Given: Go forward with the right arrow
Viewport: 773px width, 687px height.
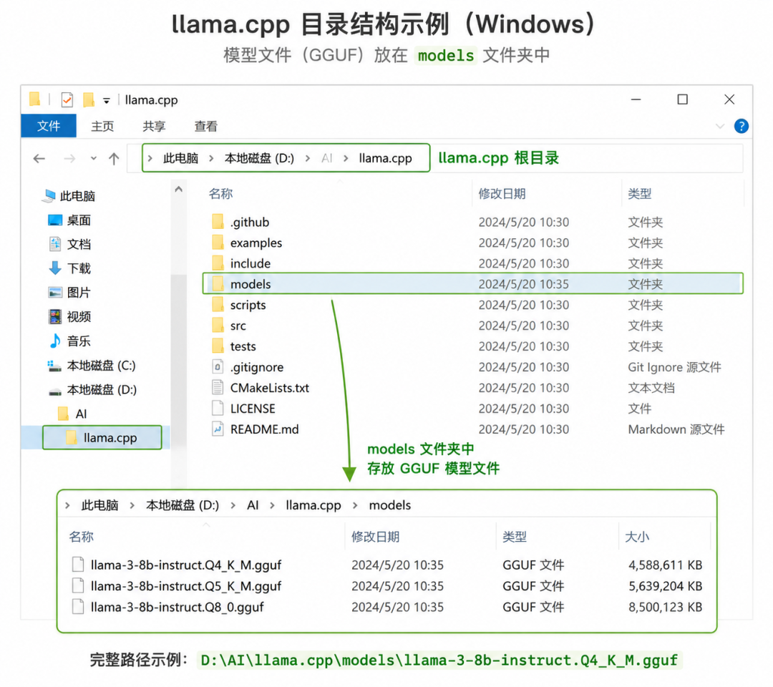Looking at the screenshot, I should (69, 158).
